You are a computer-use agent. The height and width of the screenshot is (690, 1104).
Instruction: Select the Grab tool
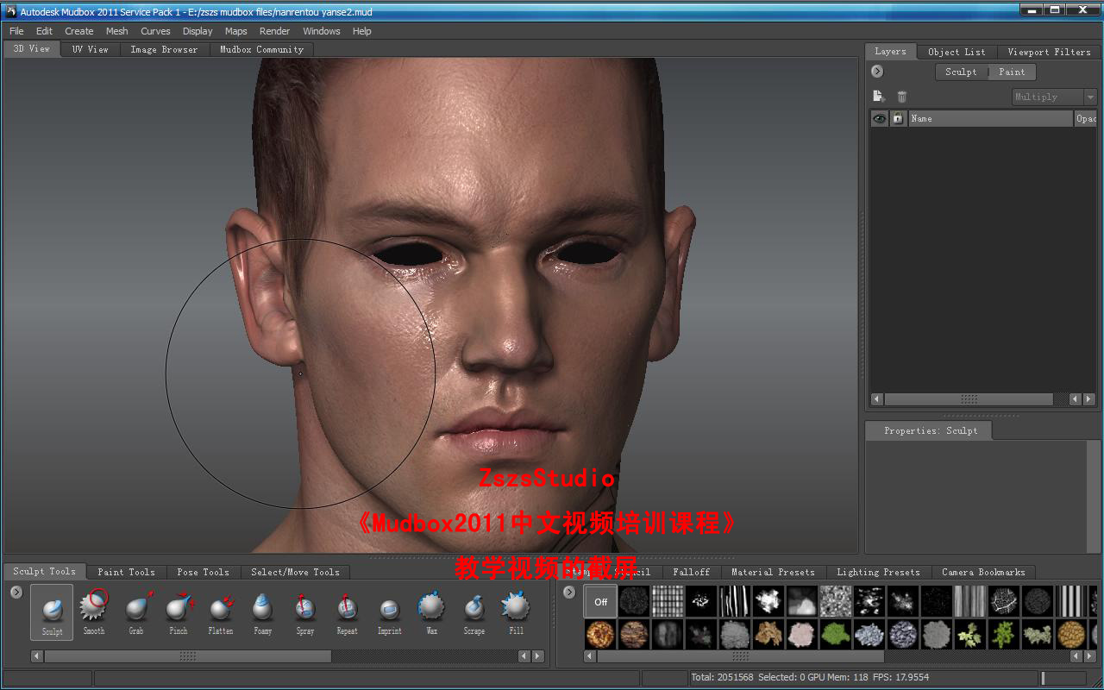click(x=136, y=612)
